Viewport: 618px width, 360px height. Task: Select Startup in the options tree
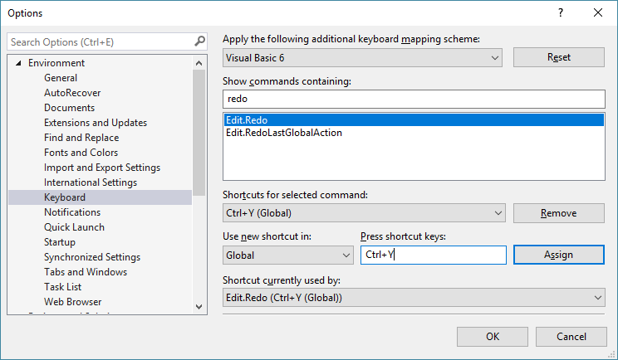[60, 242]
